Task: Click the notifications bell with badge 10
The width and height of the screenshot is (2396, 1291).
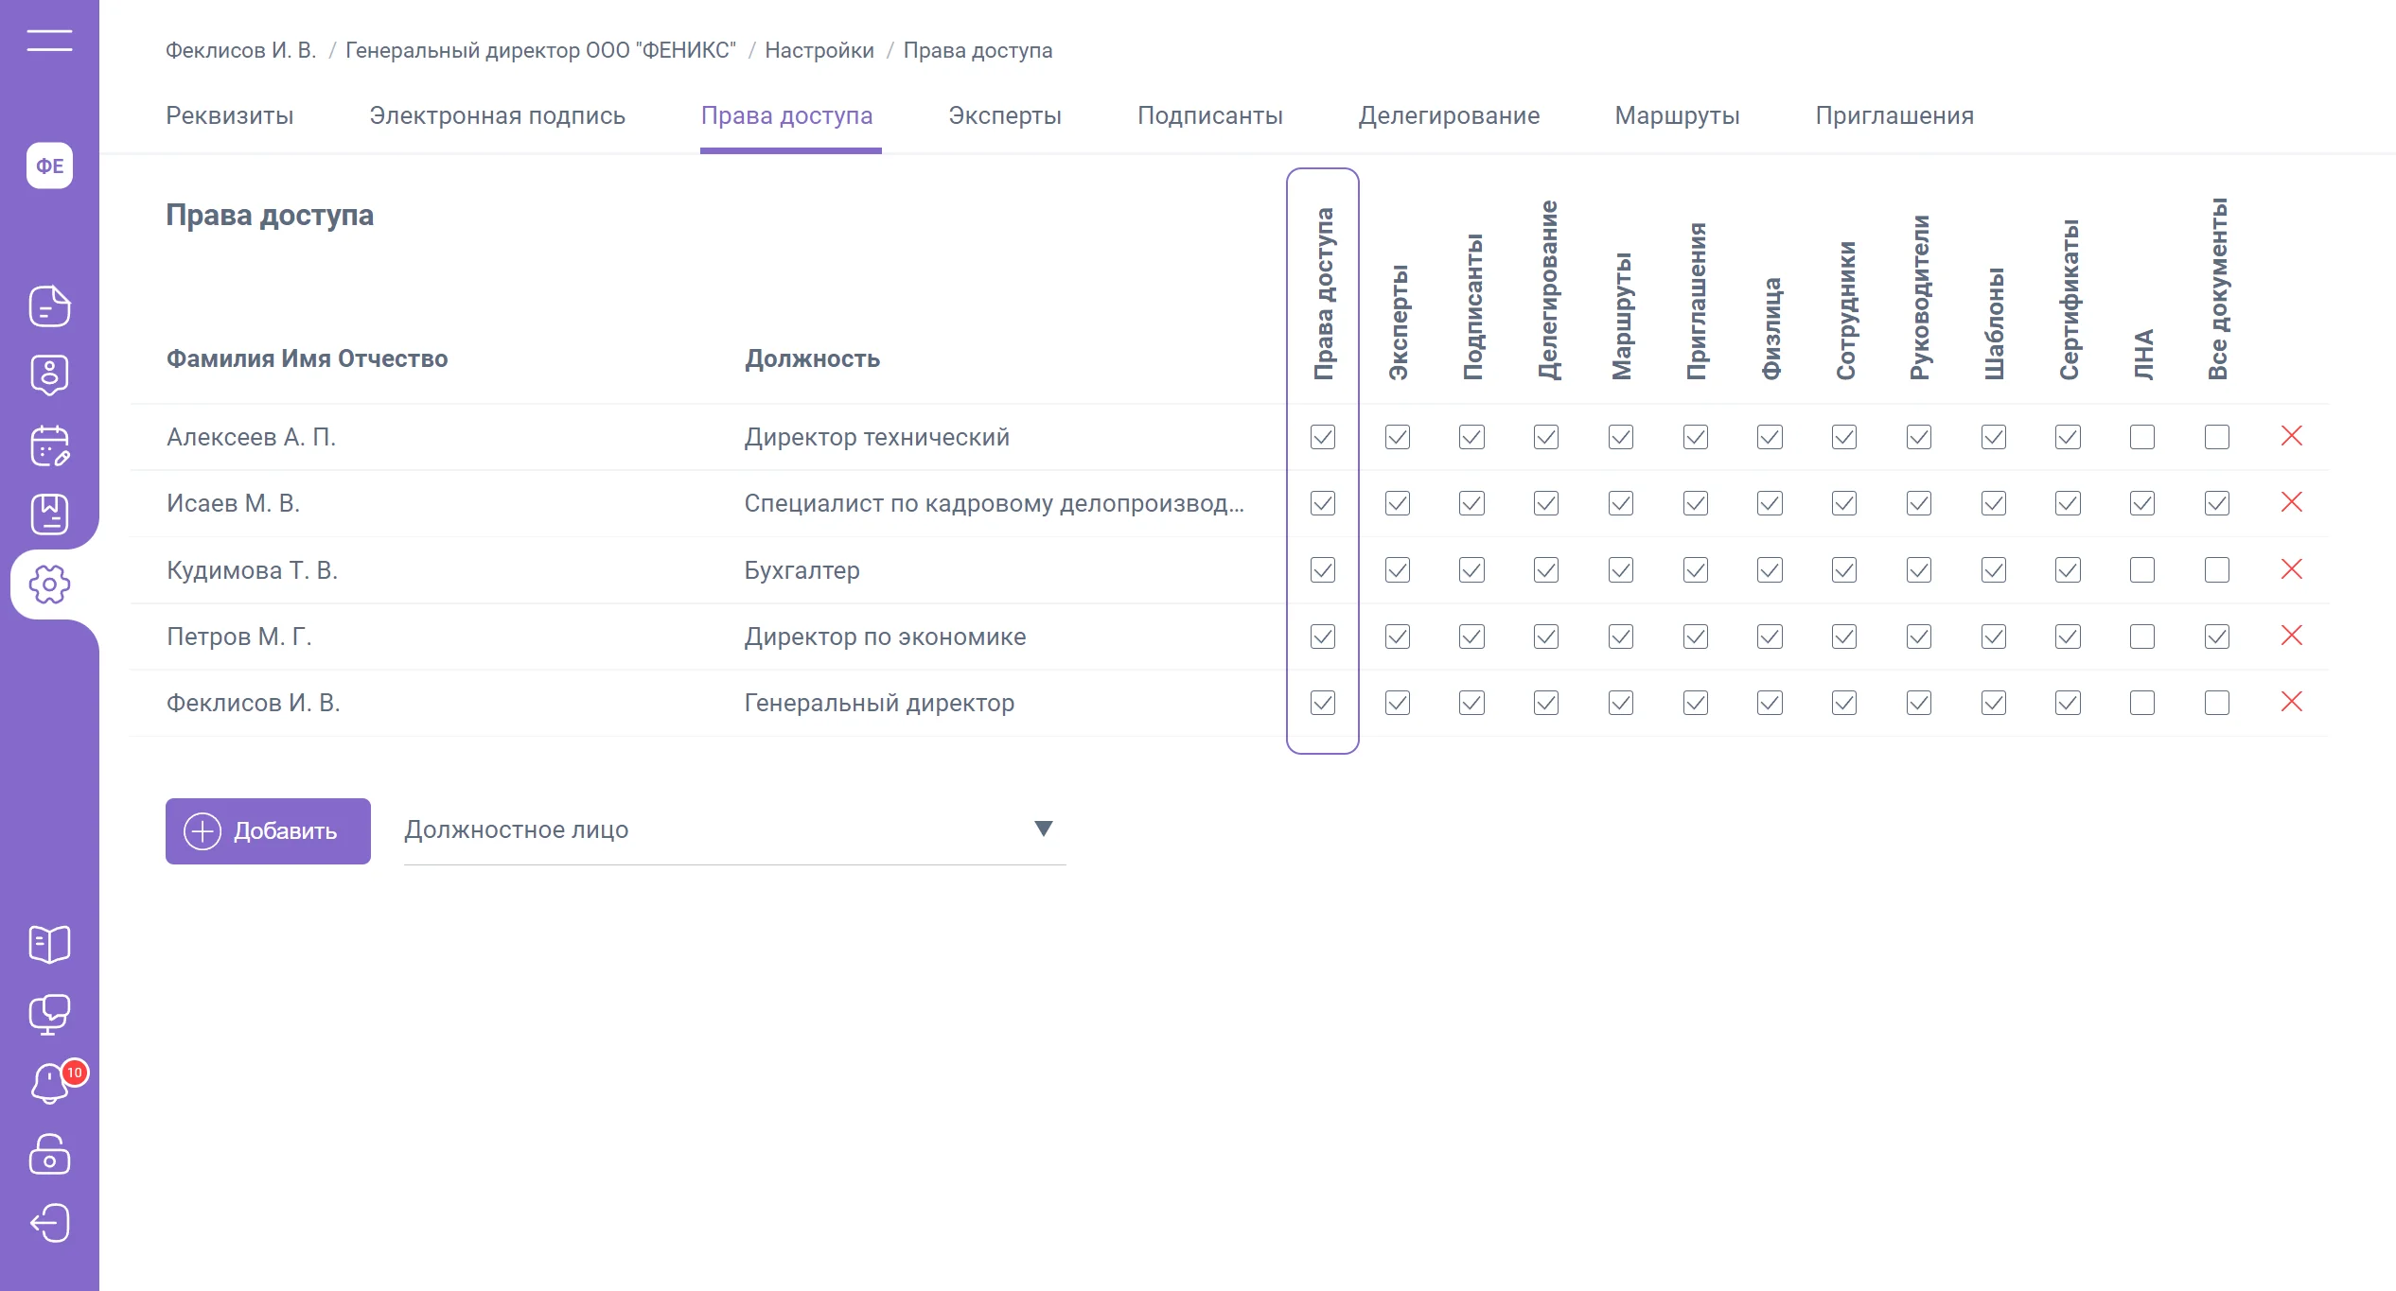Action: (51, 1083)
